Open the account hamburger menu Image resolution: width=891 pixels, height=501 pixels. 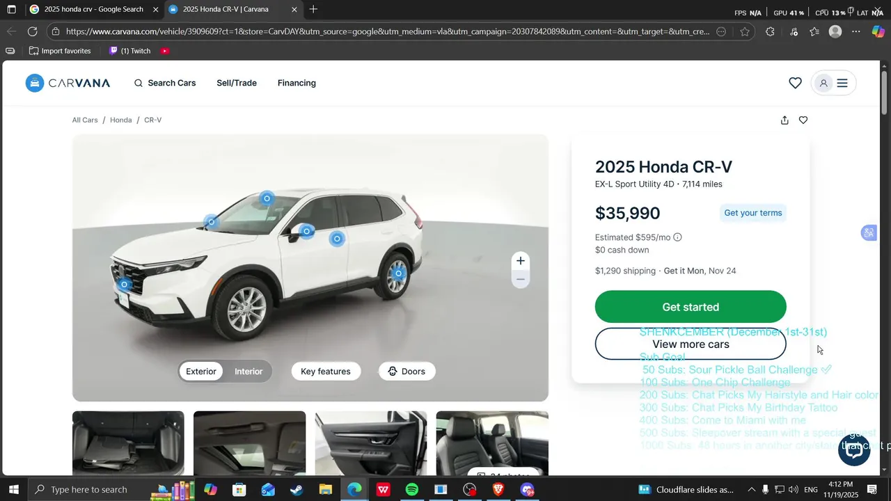[842, 83]
